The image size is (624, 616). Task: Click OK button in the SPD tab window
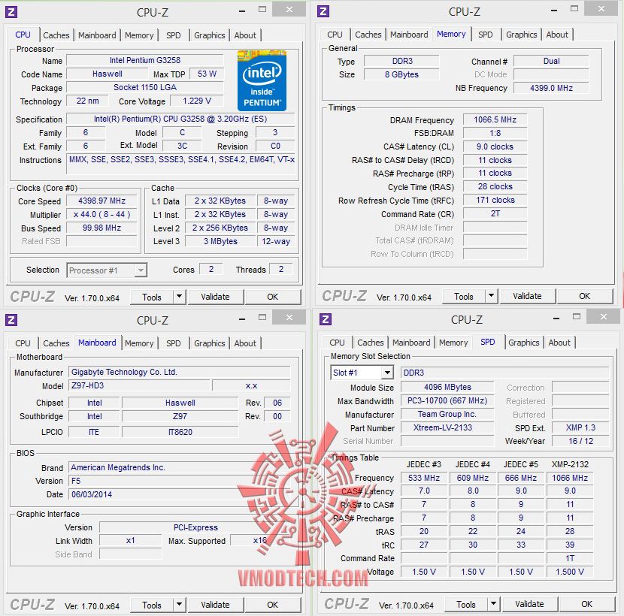click(x=587, y=604)
